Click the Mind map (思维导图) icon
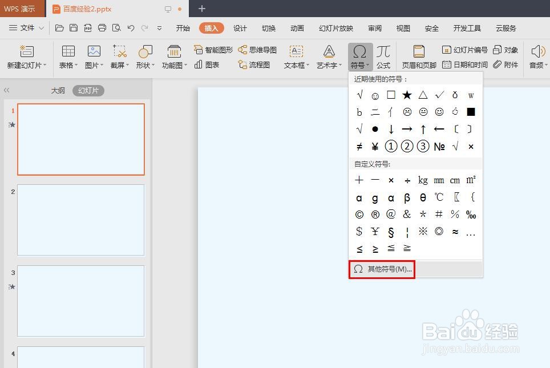 click(242, 50)
